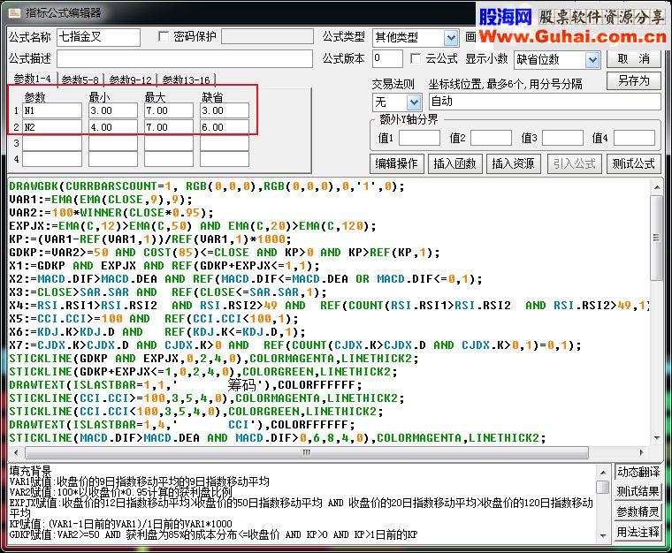The height and width of the screenshot is (553, 672).
Task: Click code editor horizontal scrollbar thumb
Action: [307, 452]
